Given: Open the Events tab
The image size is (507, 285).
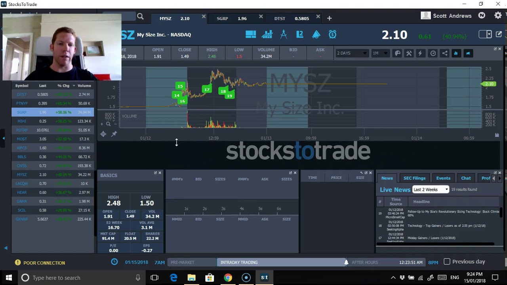Looking at the screenshot, I should tap(443, 178).
